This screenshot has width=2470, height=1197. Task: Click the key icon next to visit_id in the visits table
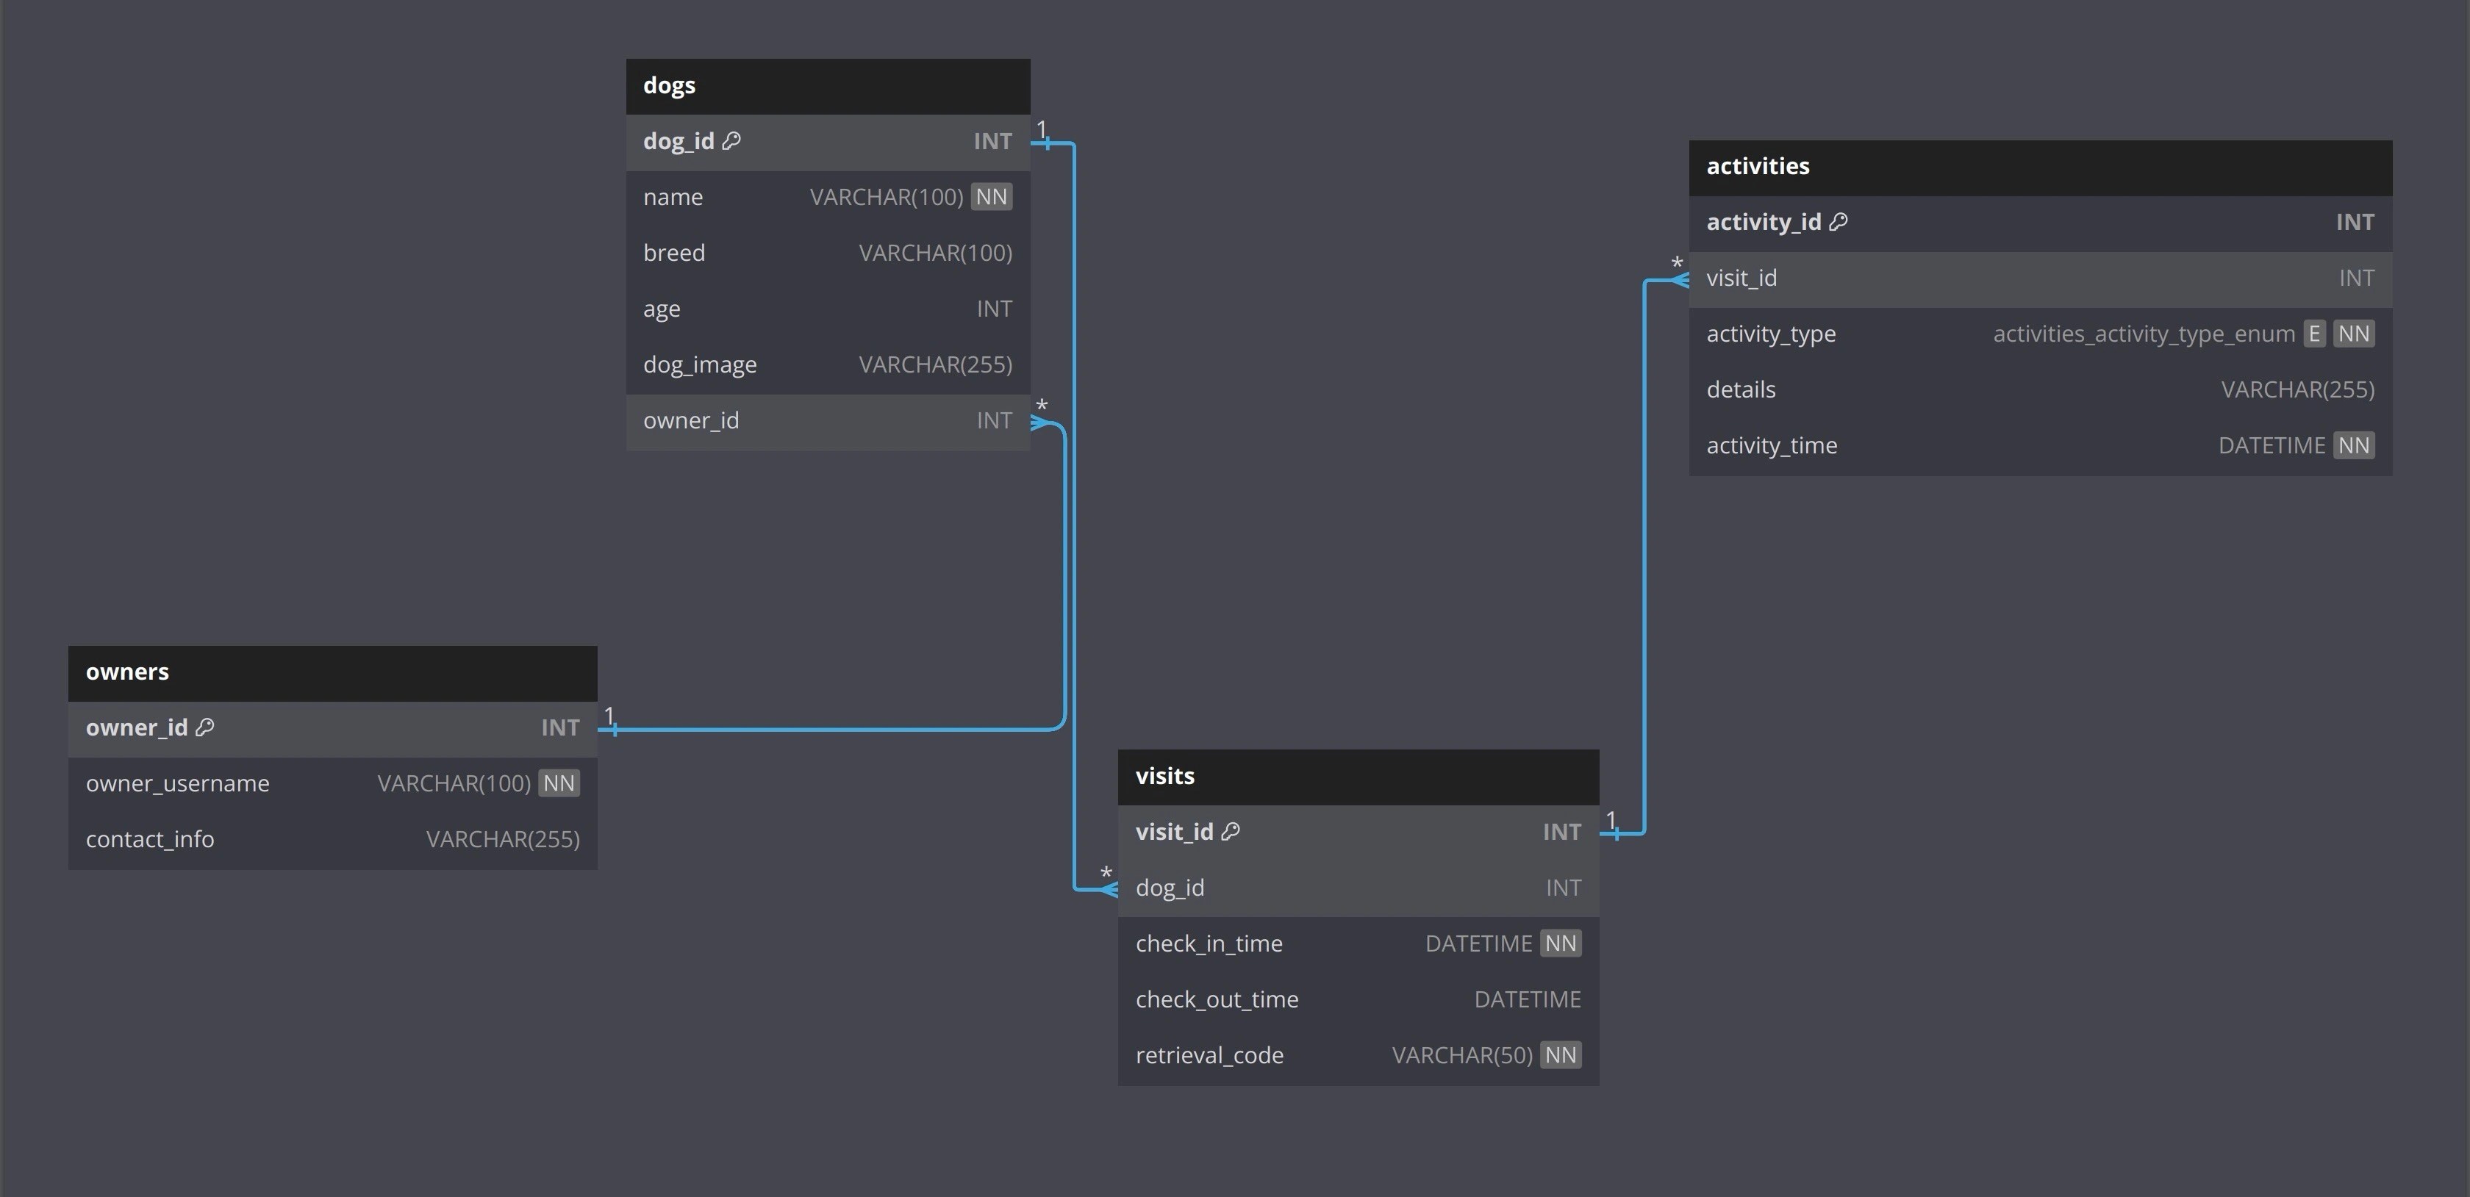(x=1231, y=832)
